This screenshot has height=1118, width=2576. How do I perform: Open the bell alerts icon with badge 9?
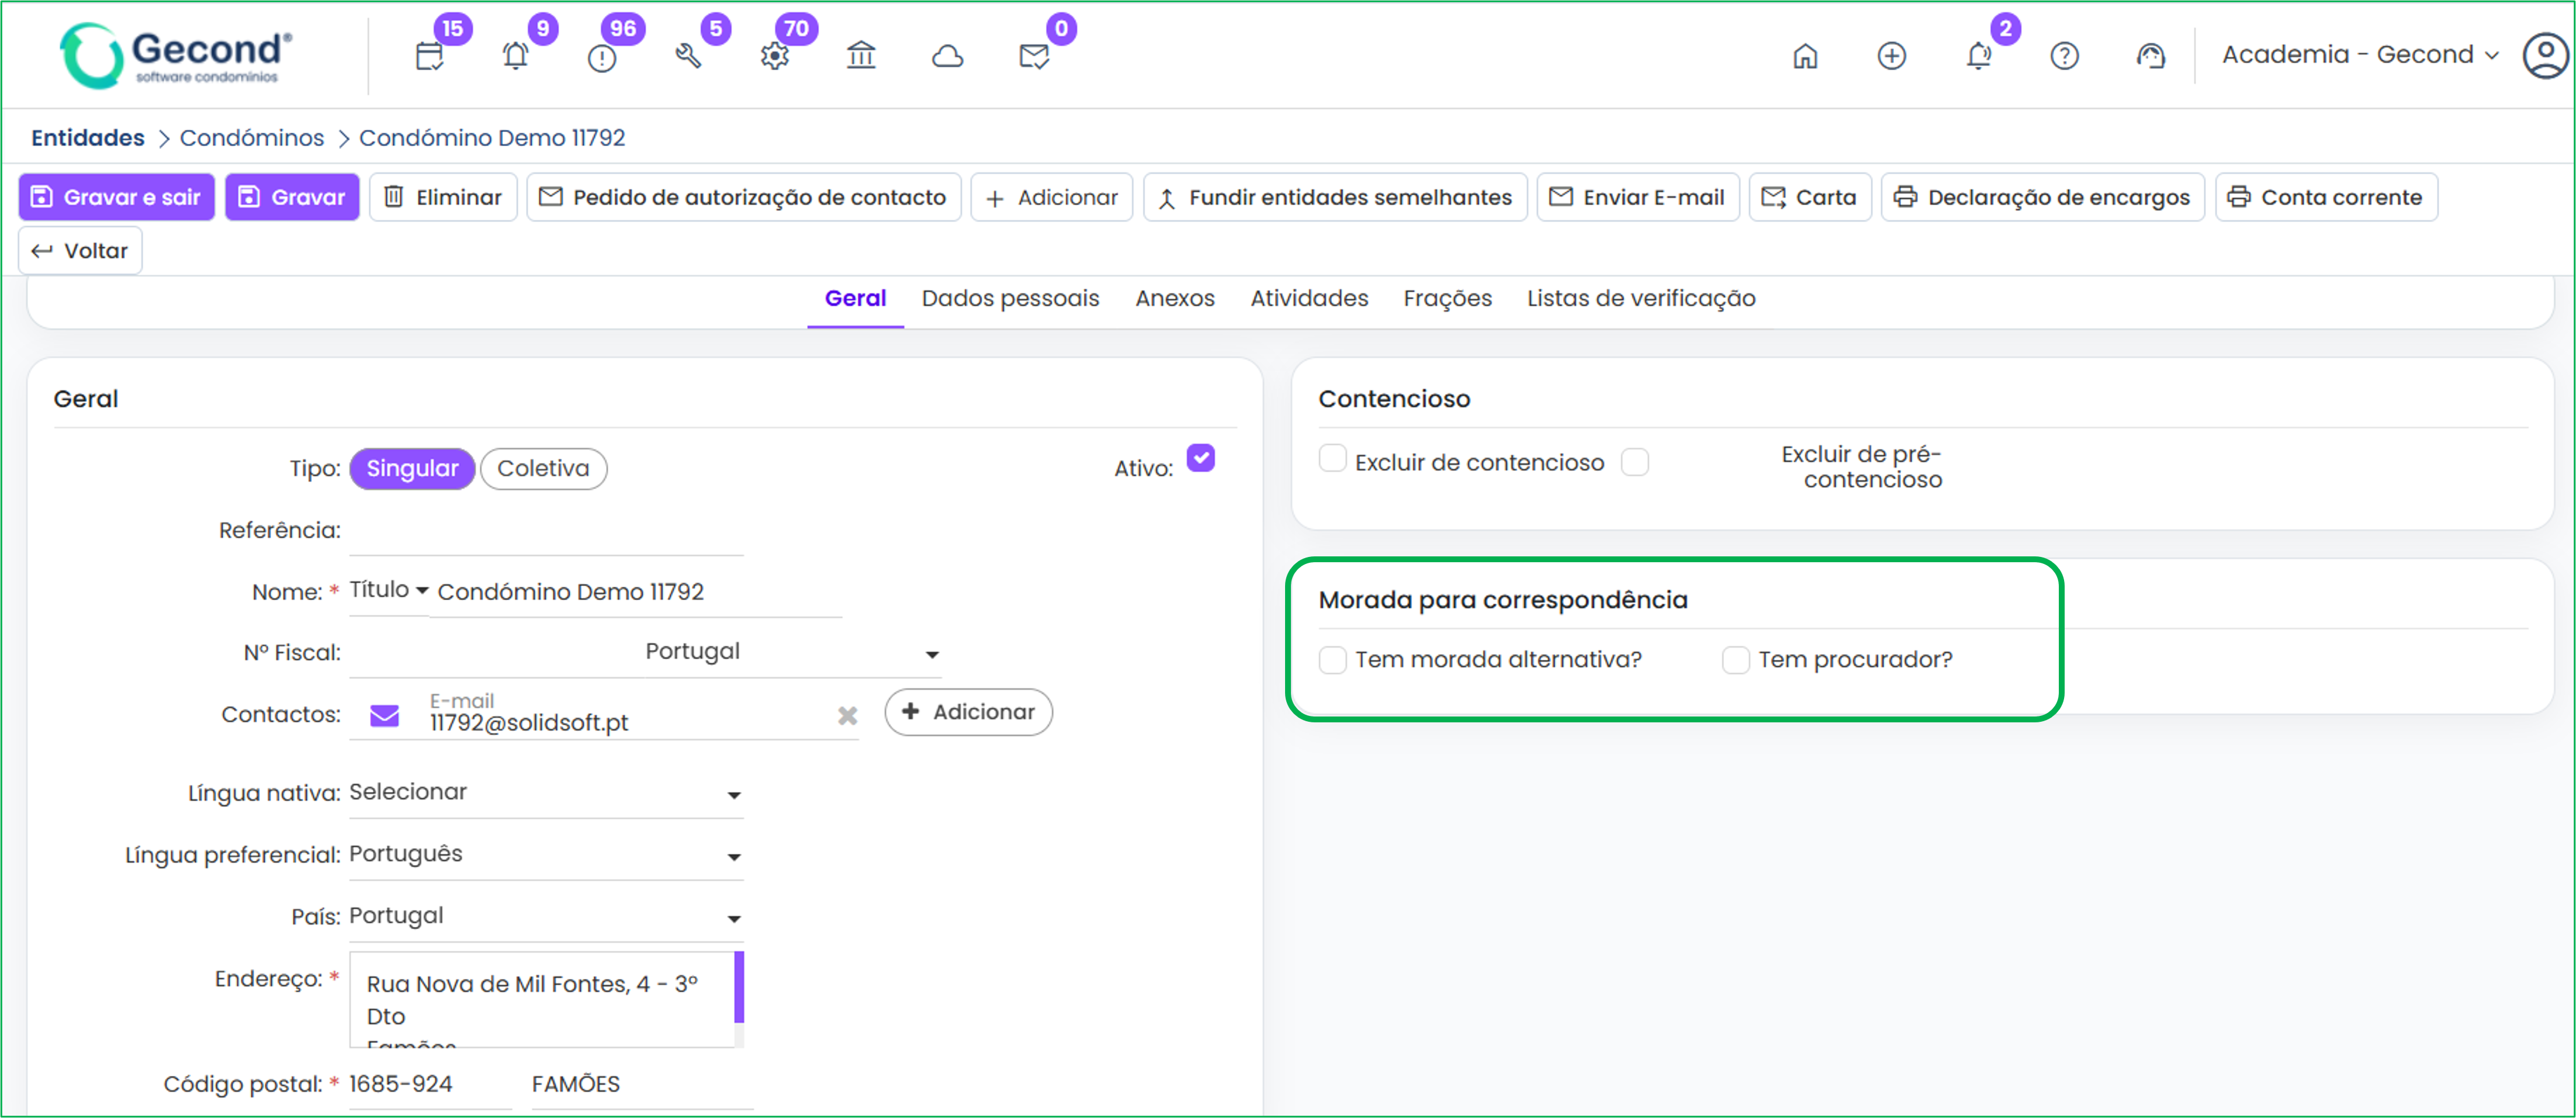pyautogui.click(x=516, y=56)
